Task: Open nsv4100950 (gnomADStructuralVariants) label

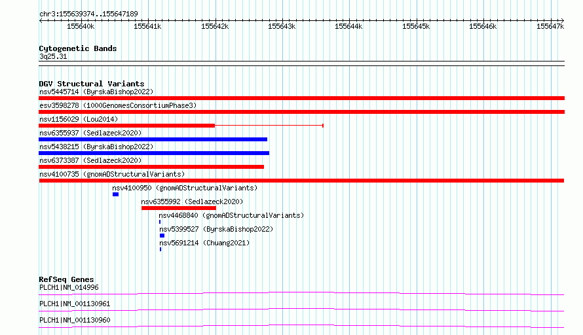Action: [185, 188]
